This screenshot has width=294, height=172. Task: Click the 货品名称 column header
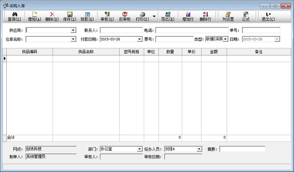(x=86, y=52)
